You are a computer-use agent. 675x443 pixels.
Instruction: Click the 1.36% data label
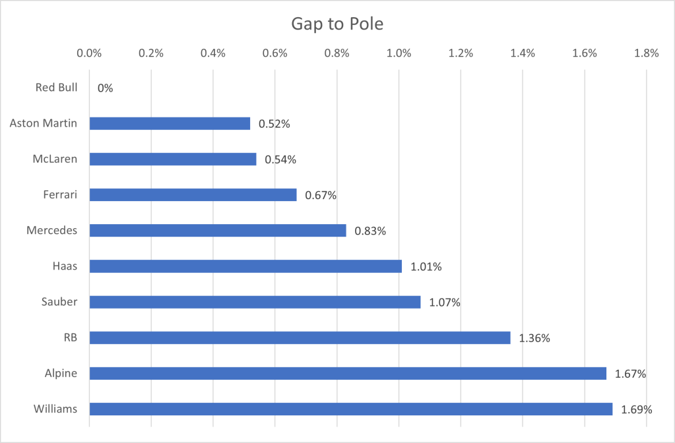coord(534,338)
